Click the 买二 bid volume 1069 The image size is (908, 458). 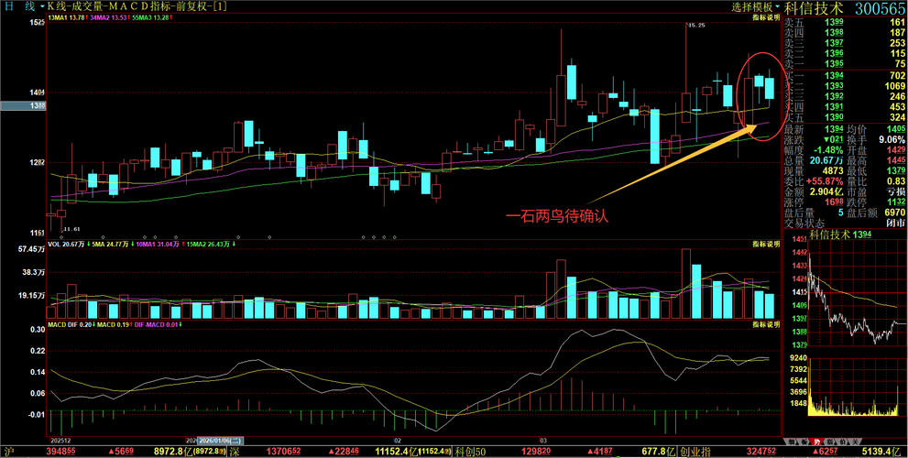pyautogui.click(x=892, y=86)
